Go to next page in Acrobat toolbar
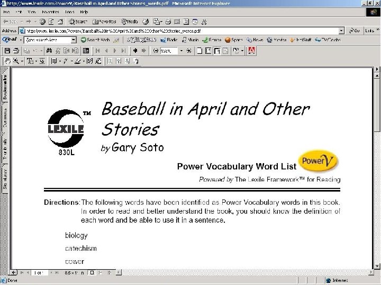Viewport: 381px width, 285px height. click(115, 51)
